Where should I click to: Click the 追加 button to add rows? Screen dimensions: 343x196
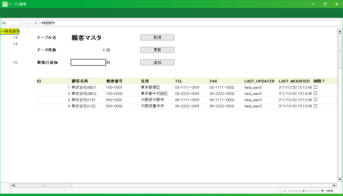157,62
